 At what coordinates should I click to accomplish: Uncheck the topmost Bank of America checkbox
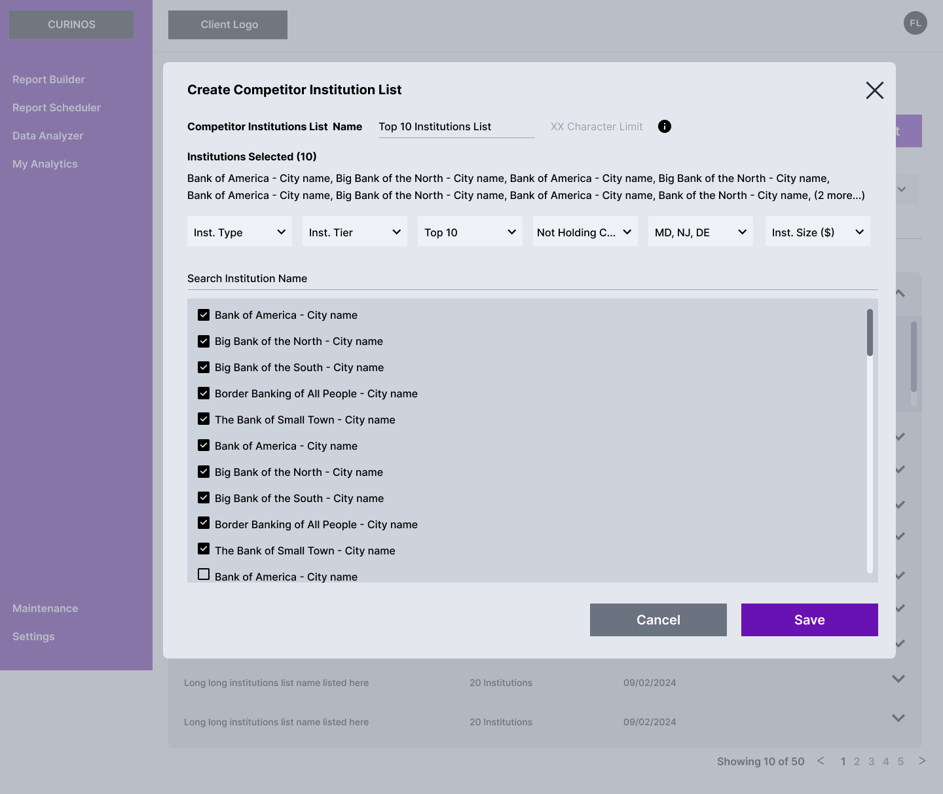coord(204,315)
